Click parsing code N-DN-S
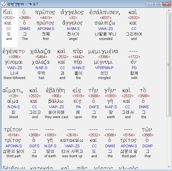Viewport: 172px width, 171px height. click(14, 107)
